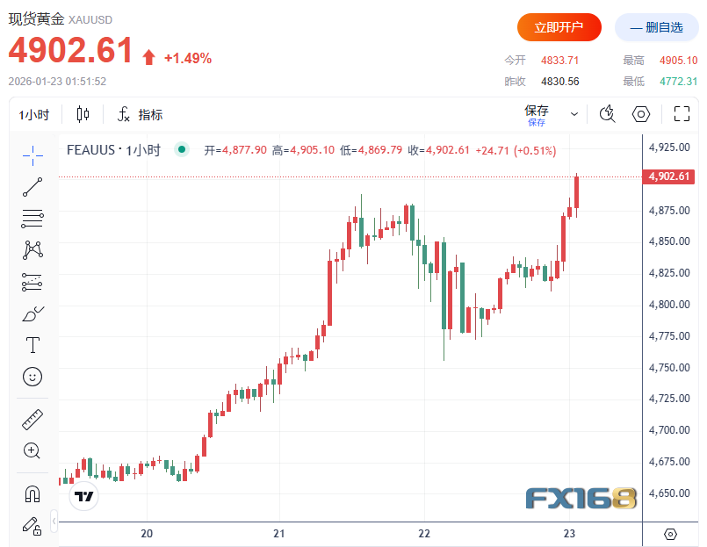Click the green status dot indicator
Image resolution: width=707 pixels, height=547 pixels.
(181, 150)
